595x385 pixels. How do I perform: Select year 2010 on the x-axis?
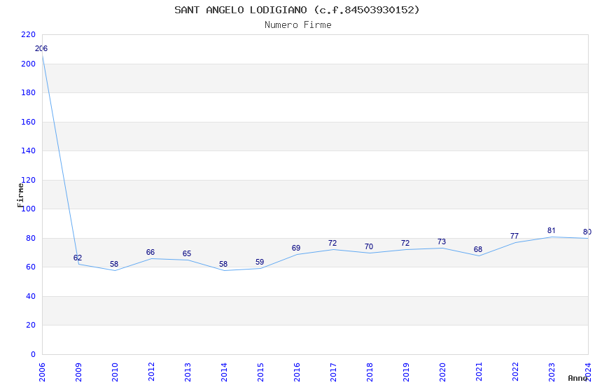point(115,372)
